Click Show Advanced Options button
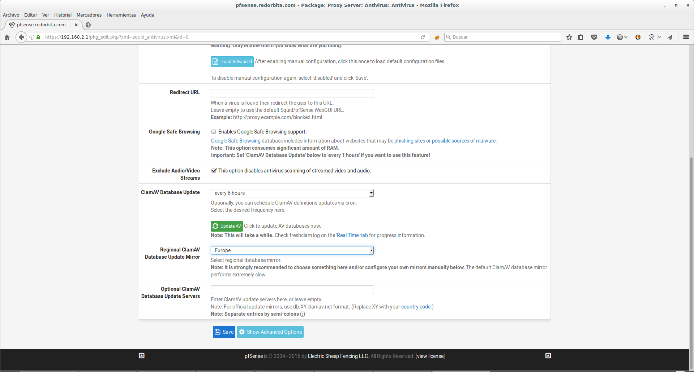The width and height of the screenshot is (694, 372). pyautogui.click(x=270, y=332)
